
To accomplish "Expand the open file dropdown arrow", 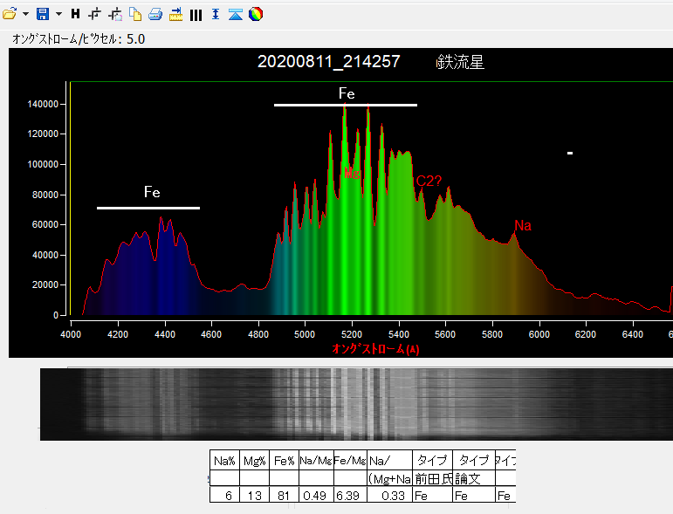I will coord(25,14).
